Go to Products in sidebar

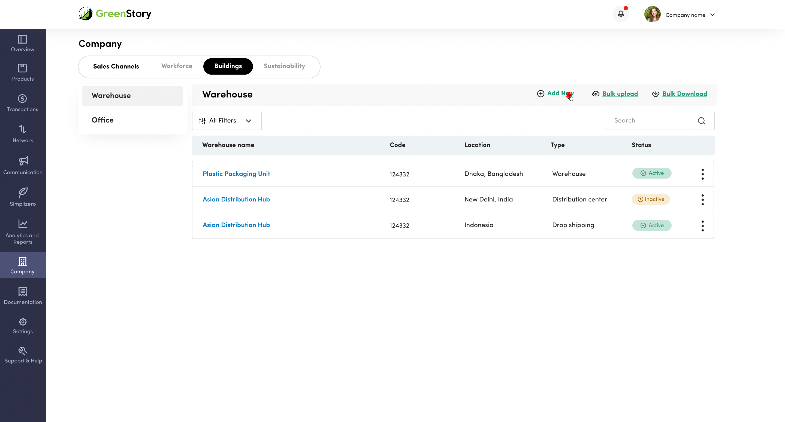tap(23, 68)
